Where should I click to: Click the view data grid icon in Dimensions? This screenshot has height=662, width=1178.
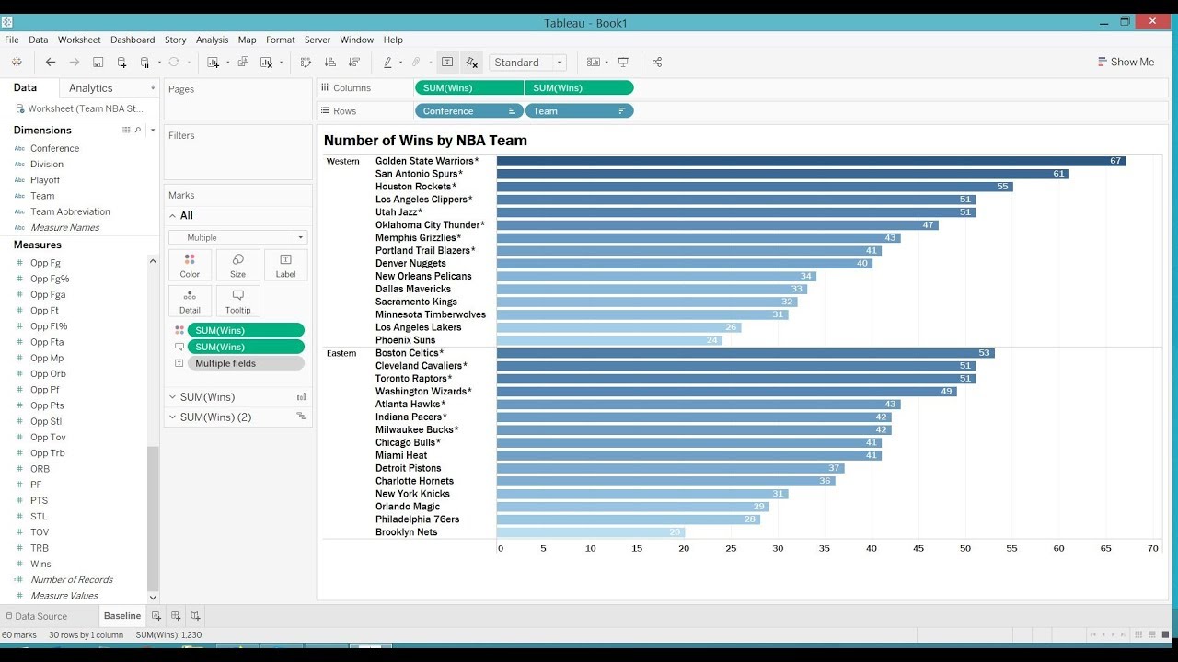[127, 131]
